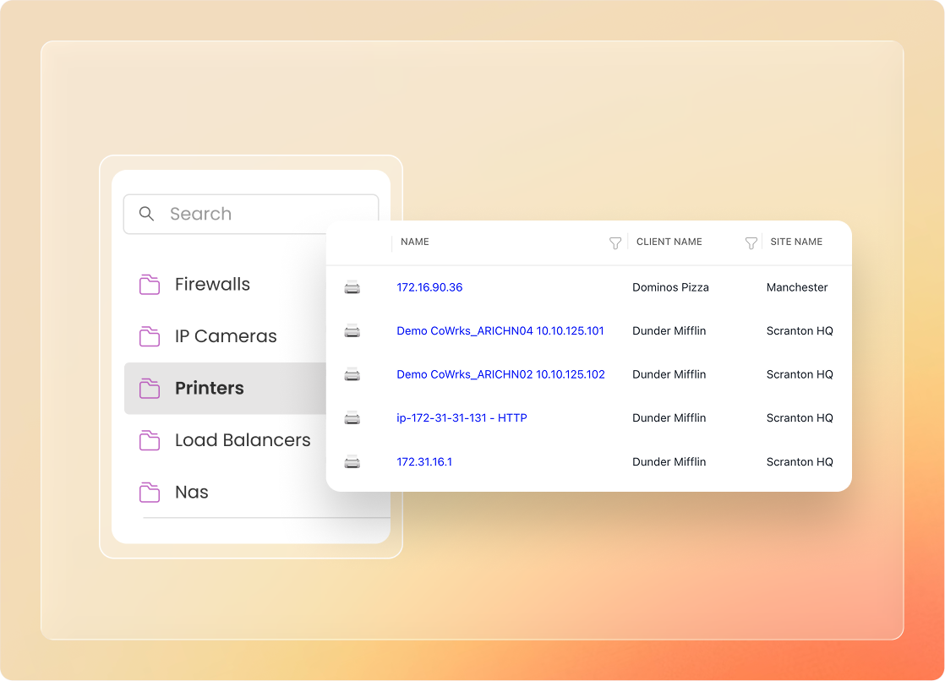Click the NAME column header

click(415, 242)
